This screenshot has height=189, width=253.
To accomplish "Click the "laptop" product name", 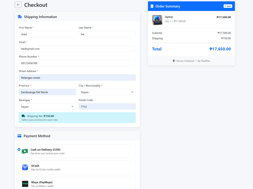I will pos(169,17).
